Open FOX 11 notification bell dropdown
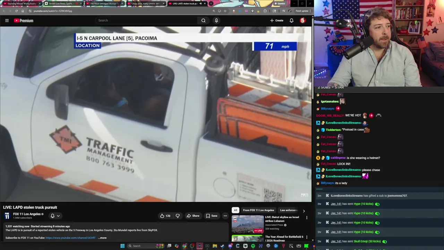This screenshot has height=250, width=444. click(x=55, y=216)
